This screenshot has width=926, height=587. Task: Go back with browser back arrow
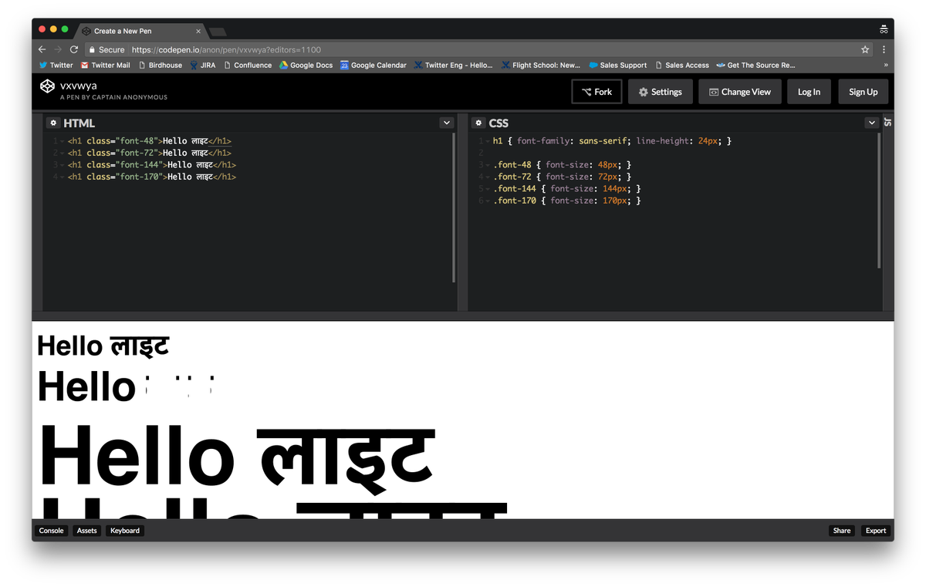click(42, 49)
